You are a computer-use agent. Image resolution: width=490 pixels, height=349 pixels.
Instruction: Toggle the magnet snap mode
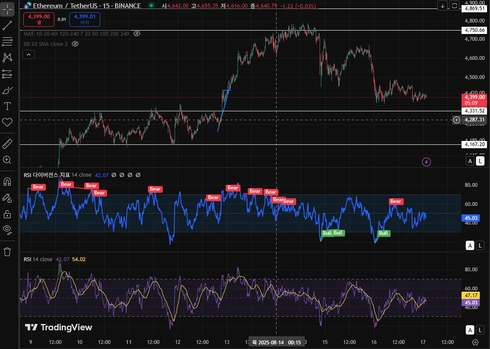click(7, 182)
